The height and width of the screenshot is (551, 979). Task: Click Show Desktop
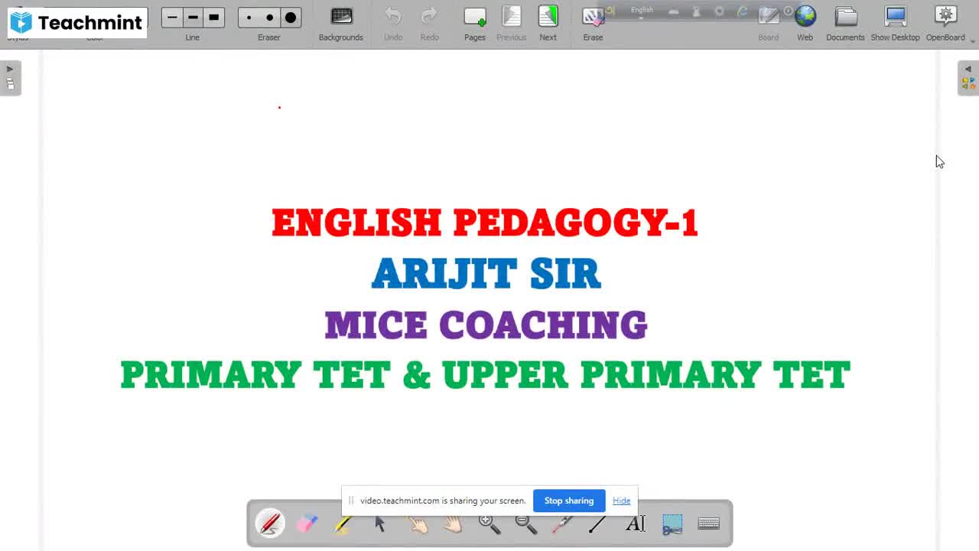tap(895, 23)
